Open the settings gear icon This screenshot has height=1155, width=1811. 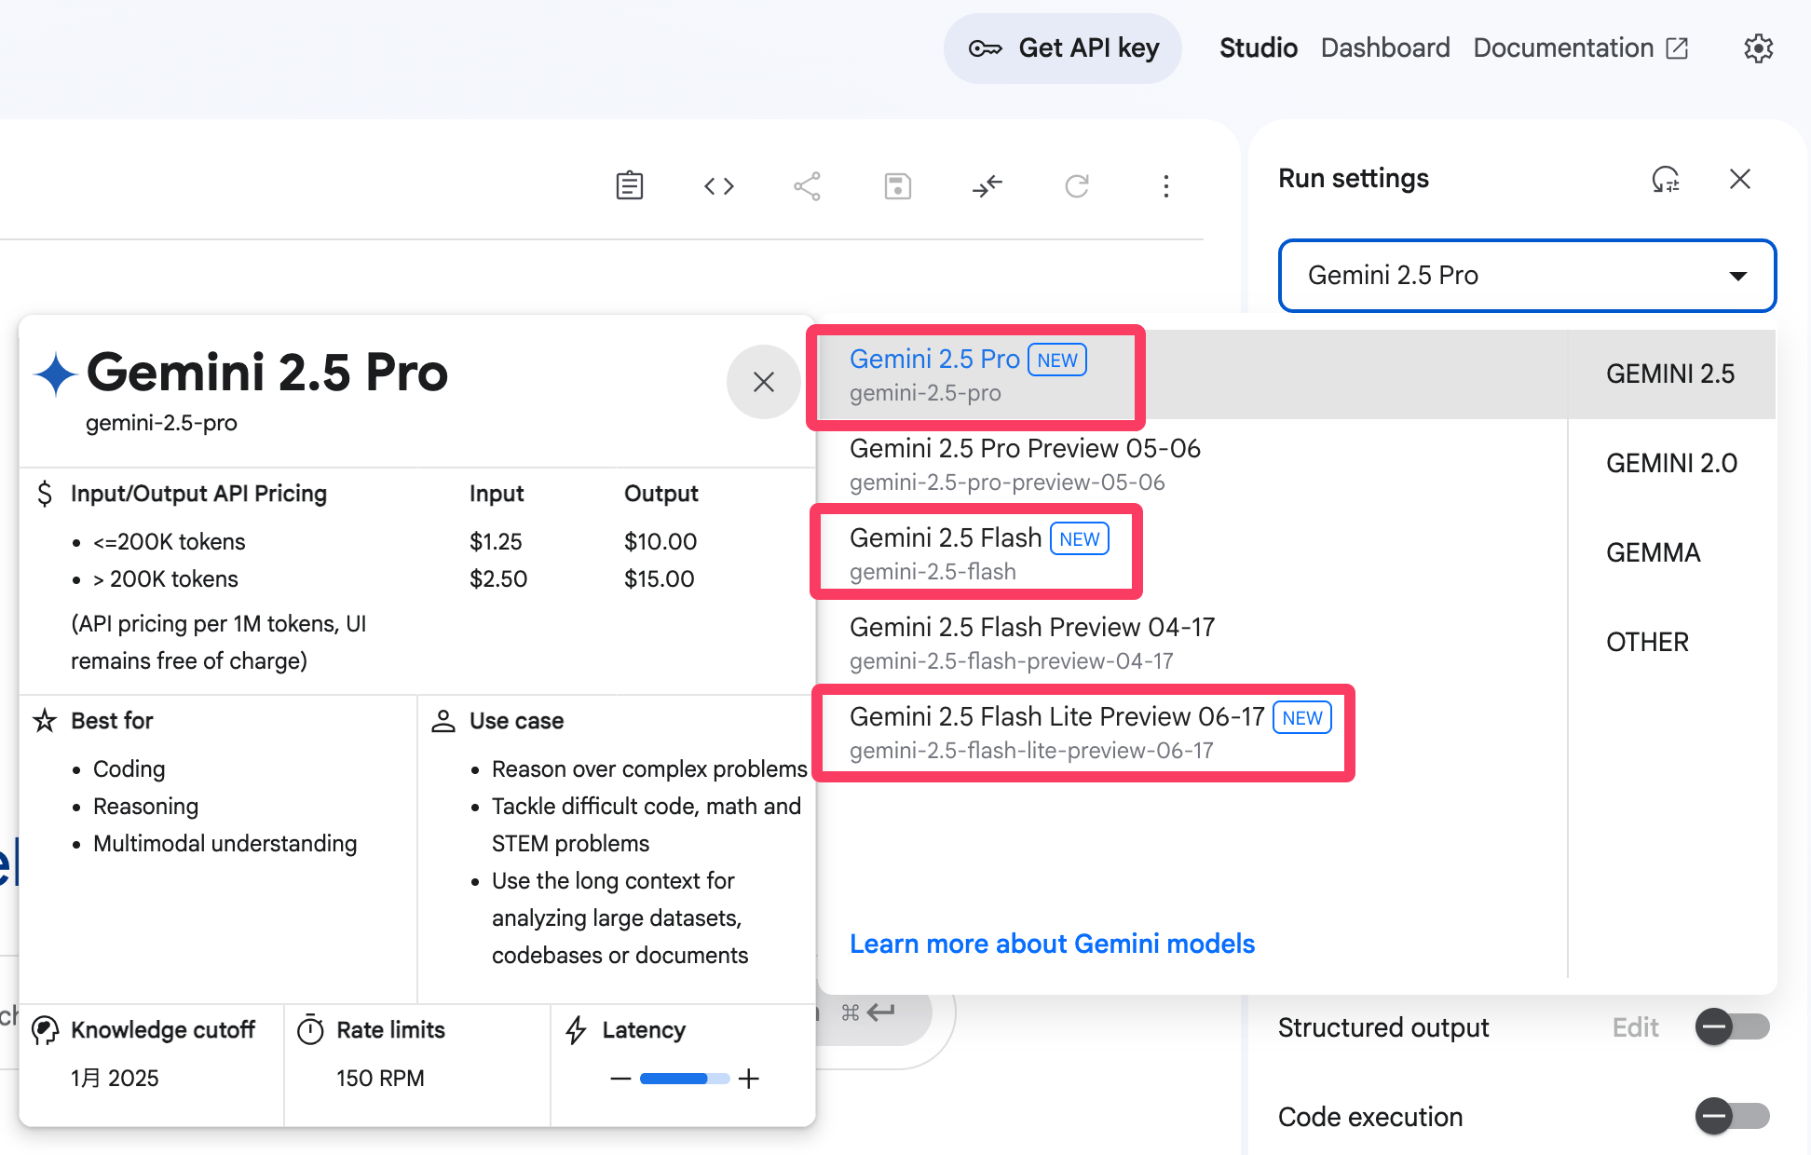(x=1758, y=48)
